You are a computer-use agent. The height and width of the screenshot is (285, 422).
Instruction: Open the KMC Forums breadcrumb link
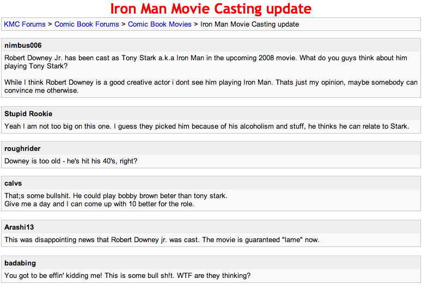[25, 24]
